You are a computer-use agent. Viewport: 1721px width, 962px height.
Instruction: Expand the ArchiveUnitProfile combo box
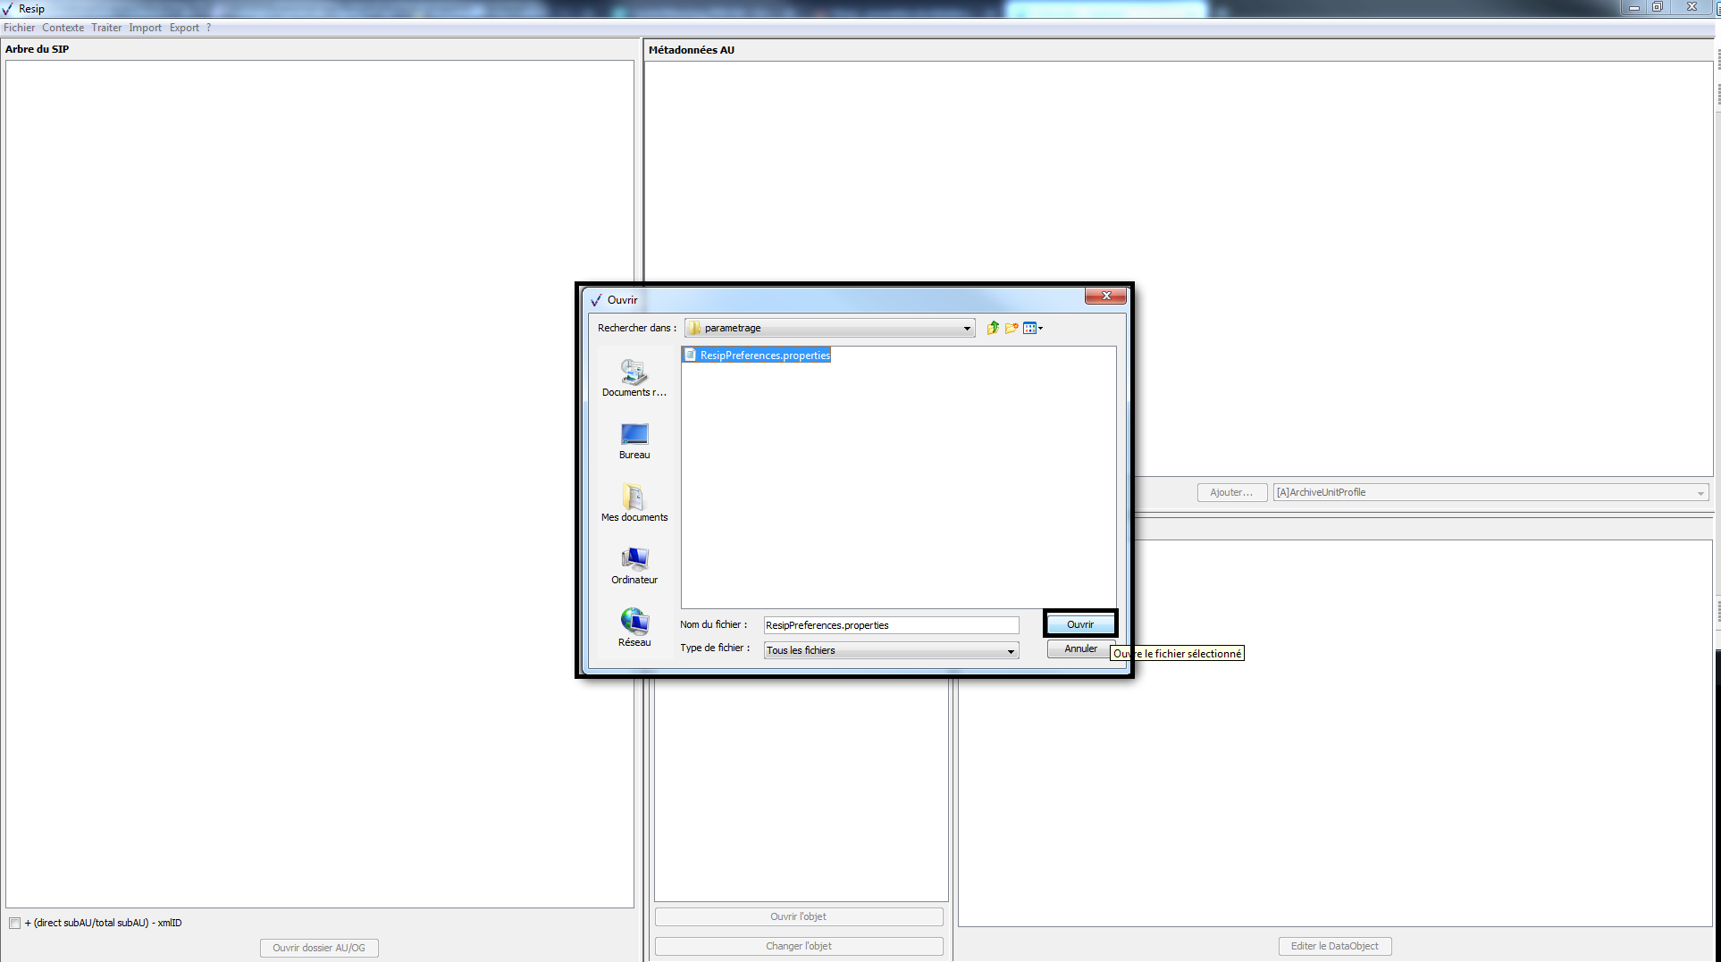(x=1700, y=492)
